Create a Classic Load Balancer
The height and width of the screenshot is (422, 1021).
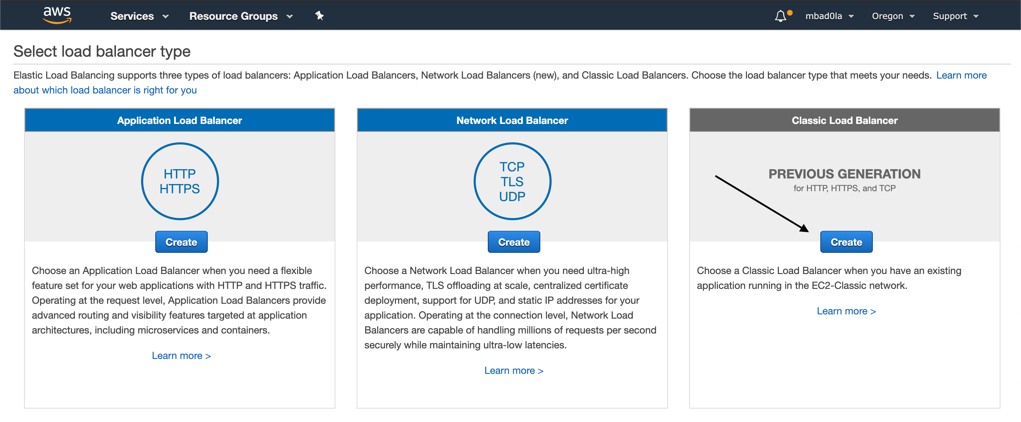[x=846, y=242]
